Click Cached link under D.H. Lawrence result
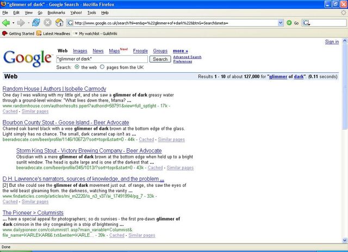348x252 pixels. click(10, 201)
